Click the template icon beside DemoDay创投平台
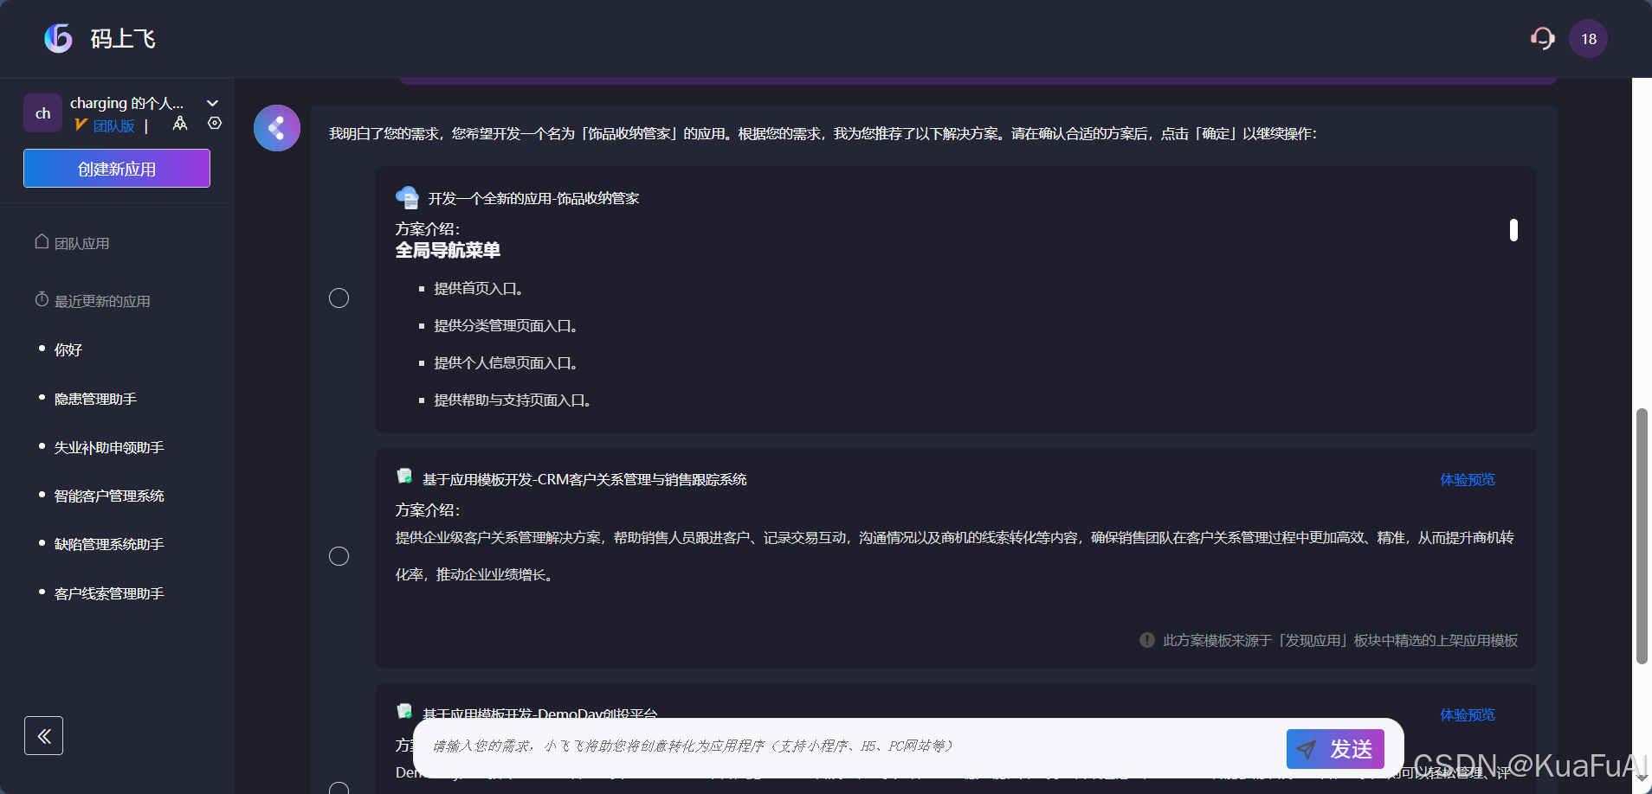1652x794 pixels. 404,711
